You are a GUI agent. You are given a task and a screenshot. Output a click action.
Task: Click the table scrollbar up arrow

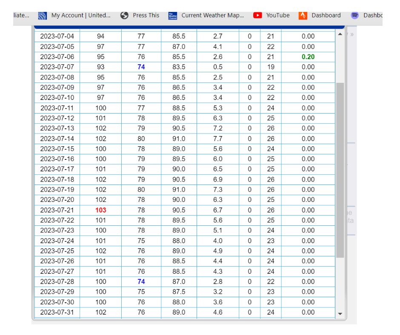pyautogui.click(x=340, y=34)
